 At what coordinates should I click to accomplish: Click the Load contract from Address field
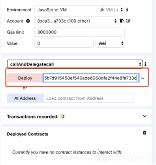[88, 98]
